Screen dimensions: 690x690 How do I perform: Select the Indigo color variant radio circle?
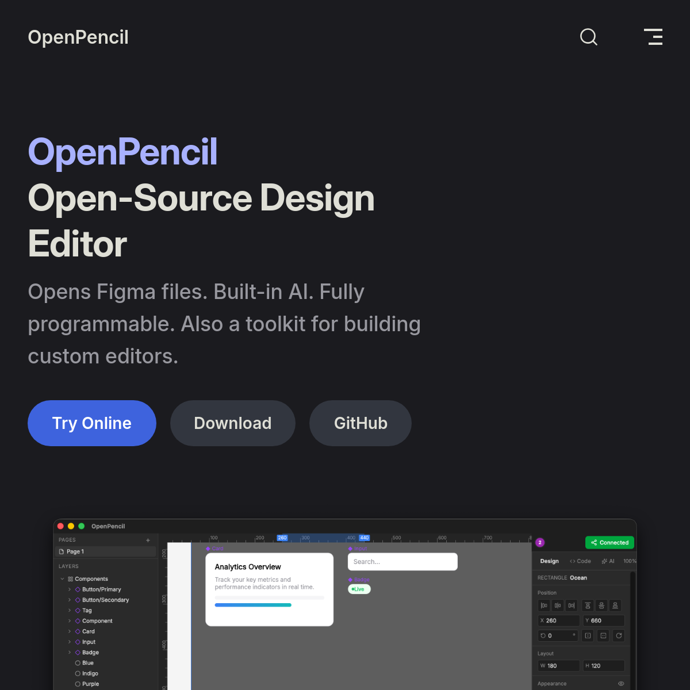click(x=78, y=673)
